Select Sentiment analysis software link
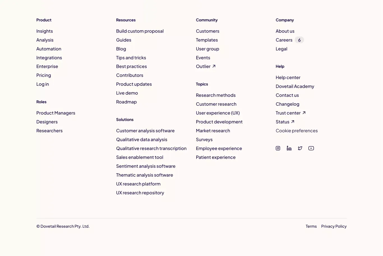 [146, 166]
